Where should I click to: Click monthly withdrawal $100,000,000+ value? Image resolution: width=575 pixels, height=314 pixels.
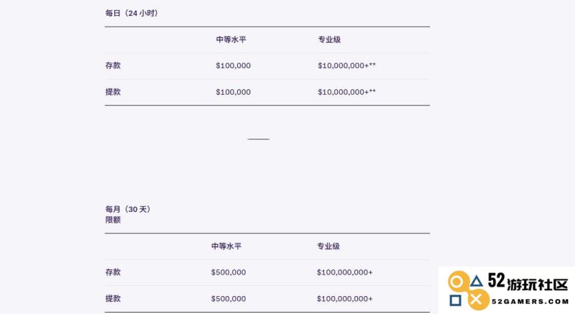(345, 299)
